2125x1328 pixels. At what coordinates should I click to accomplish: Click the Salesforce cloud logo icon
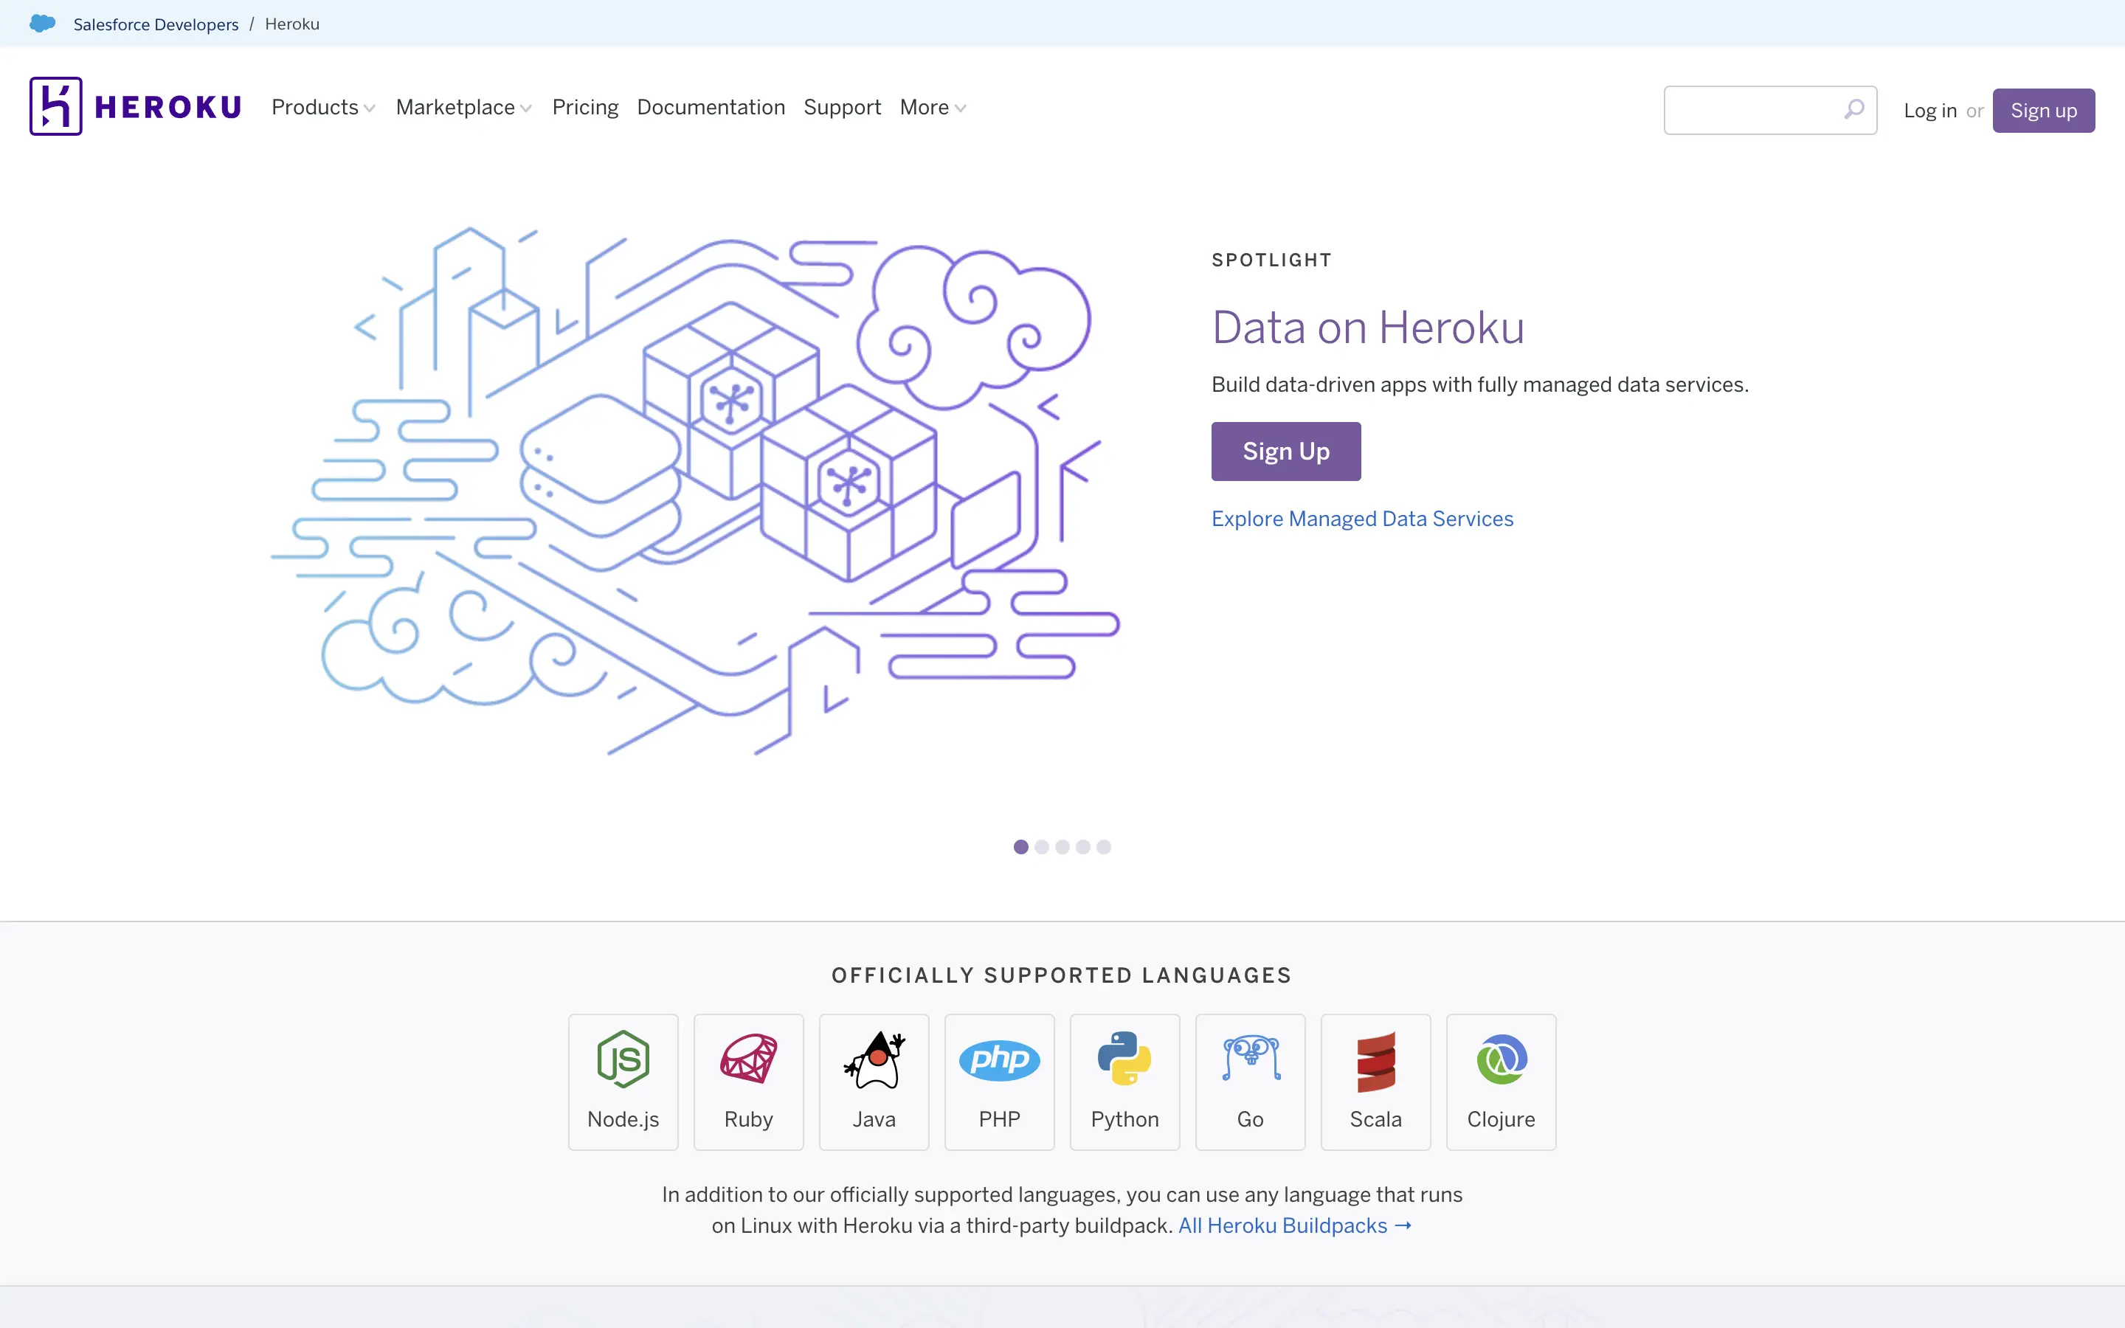point(42,24)
